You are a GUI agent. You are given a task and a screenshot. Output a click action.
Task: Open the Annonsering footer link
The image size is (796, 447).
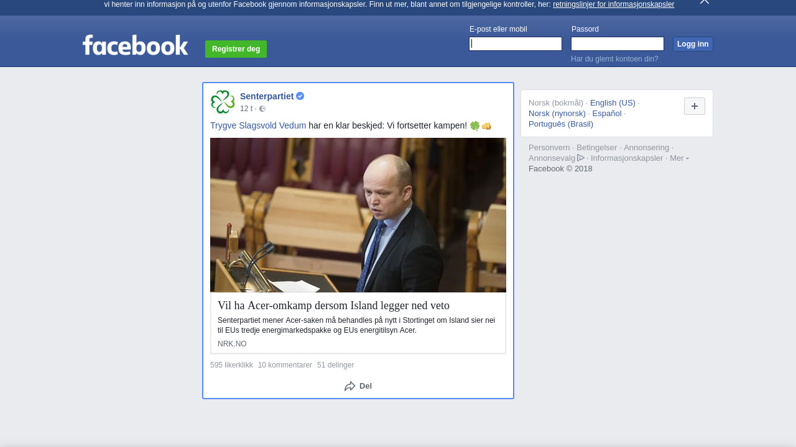click(x=647, y=148)
